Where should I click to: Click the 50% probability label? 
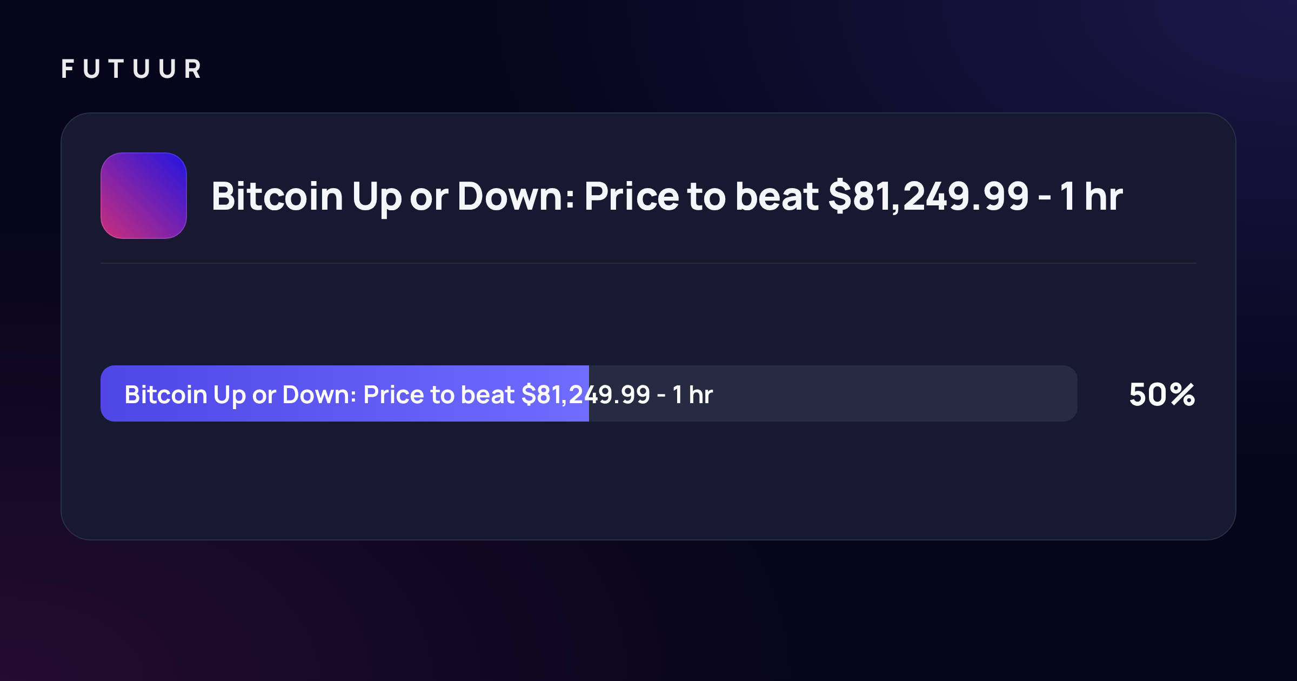pos(1162,395)
